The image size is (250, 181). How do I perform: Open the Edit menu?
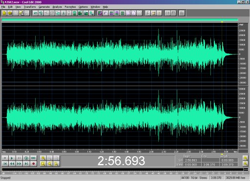[x=10, y=7]
